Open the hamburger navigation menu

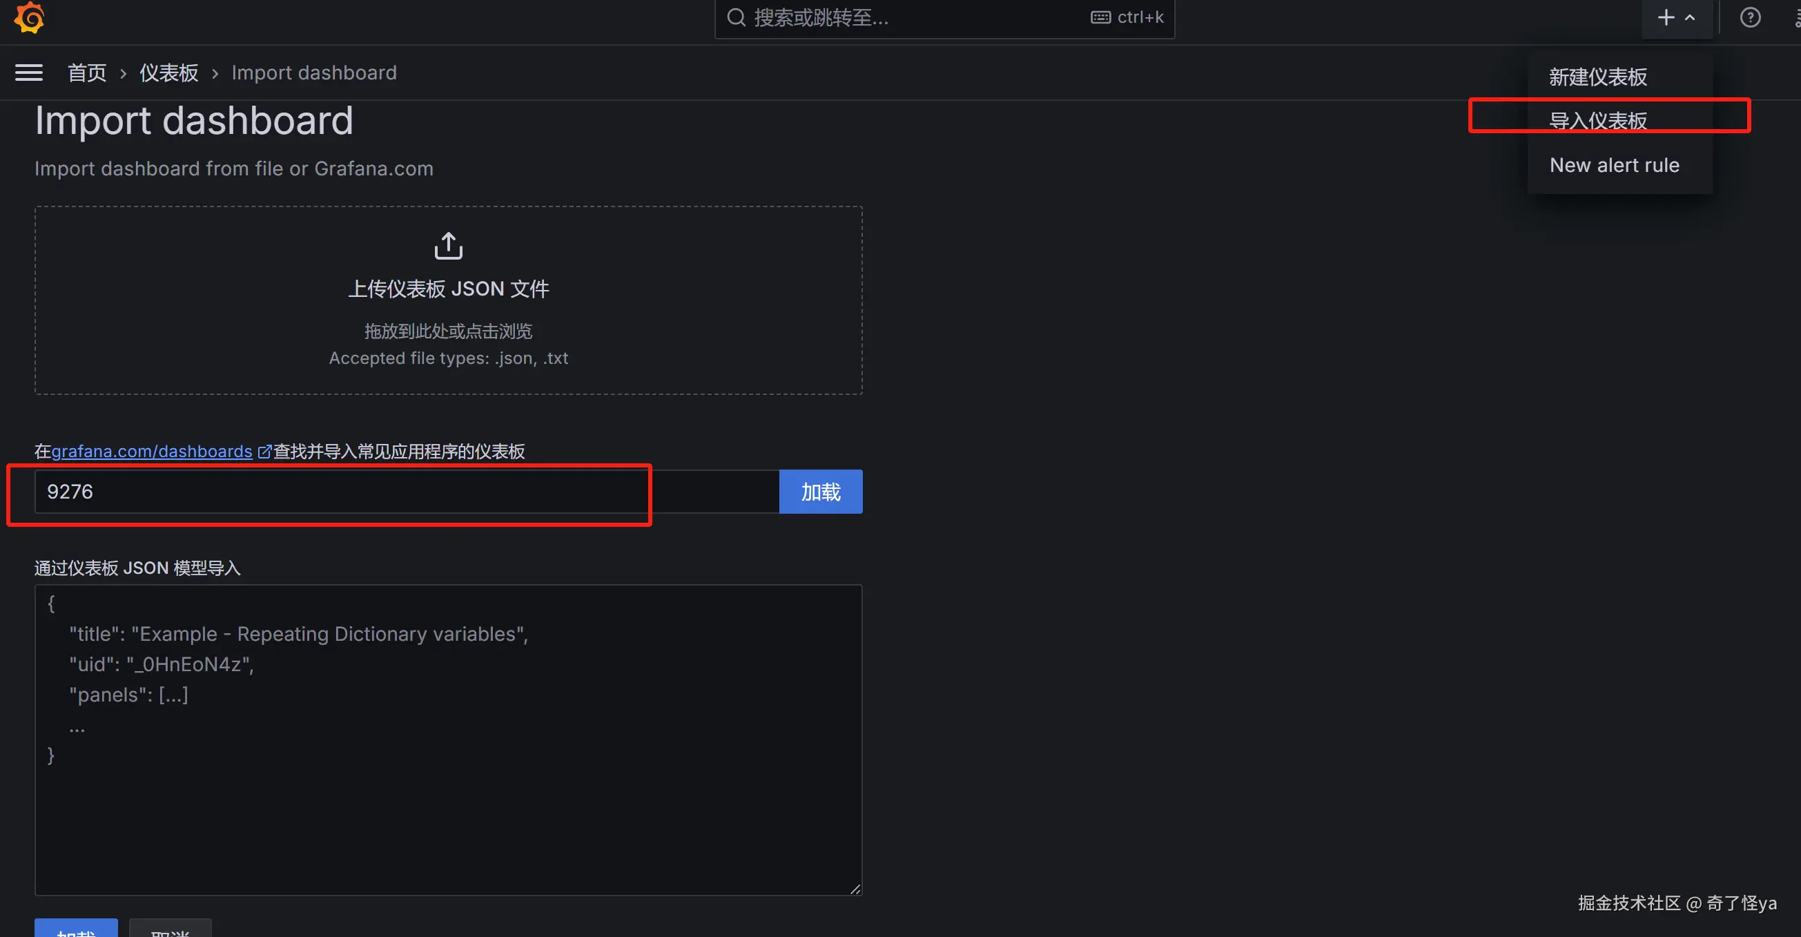point(29,73)
